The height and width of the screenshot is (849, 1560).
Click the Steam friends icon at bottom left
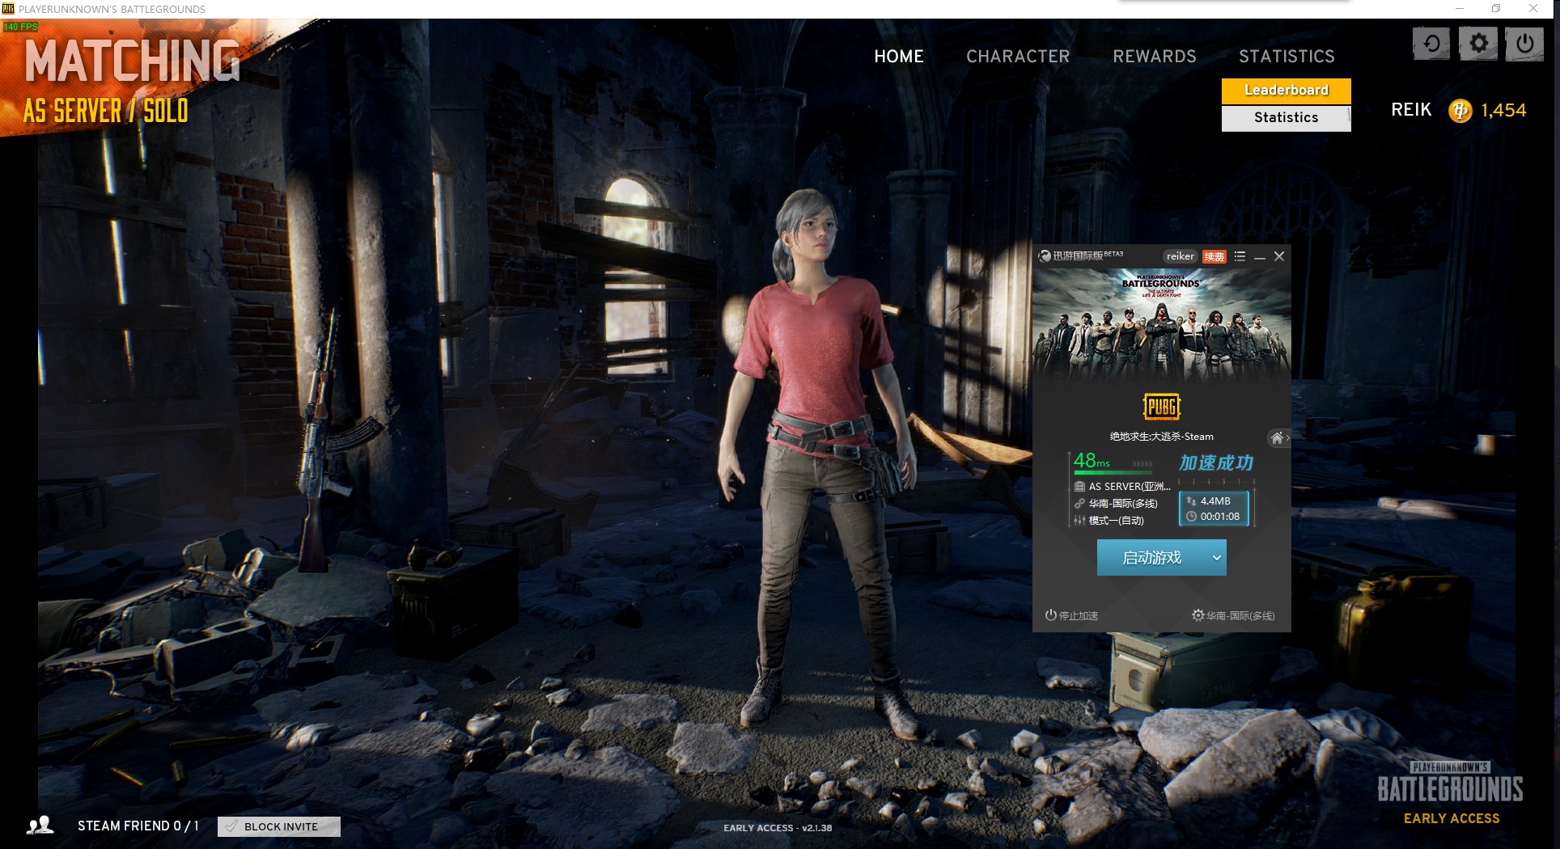click(x=40, y=826)
